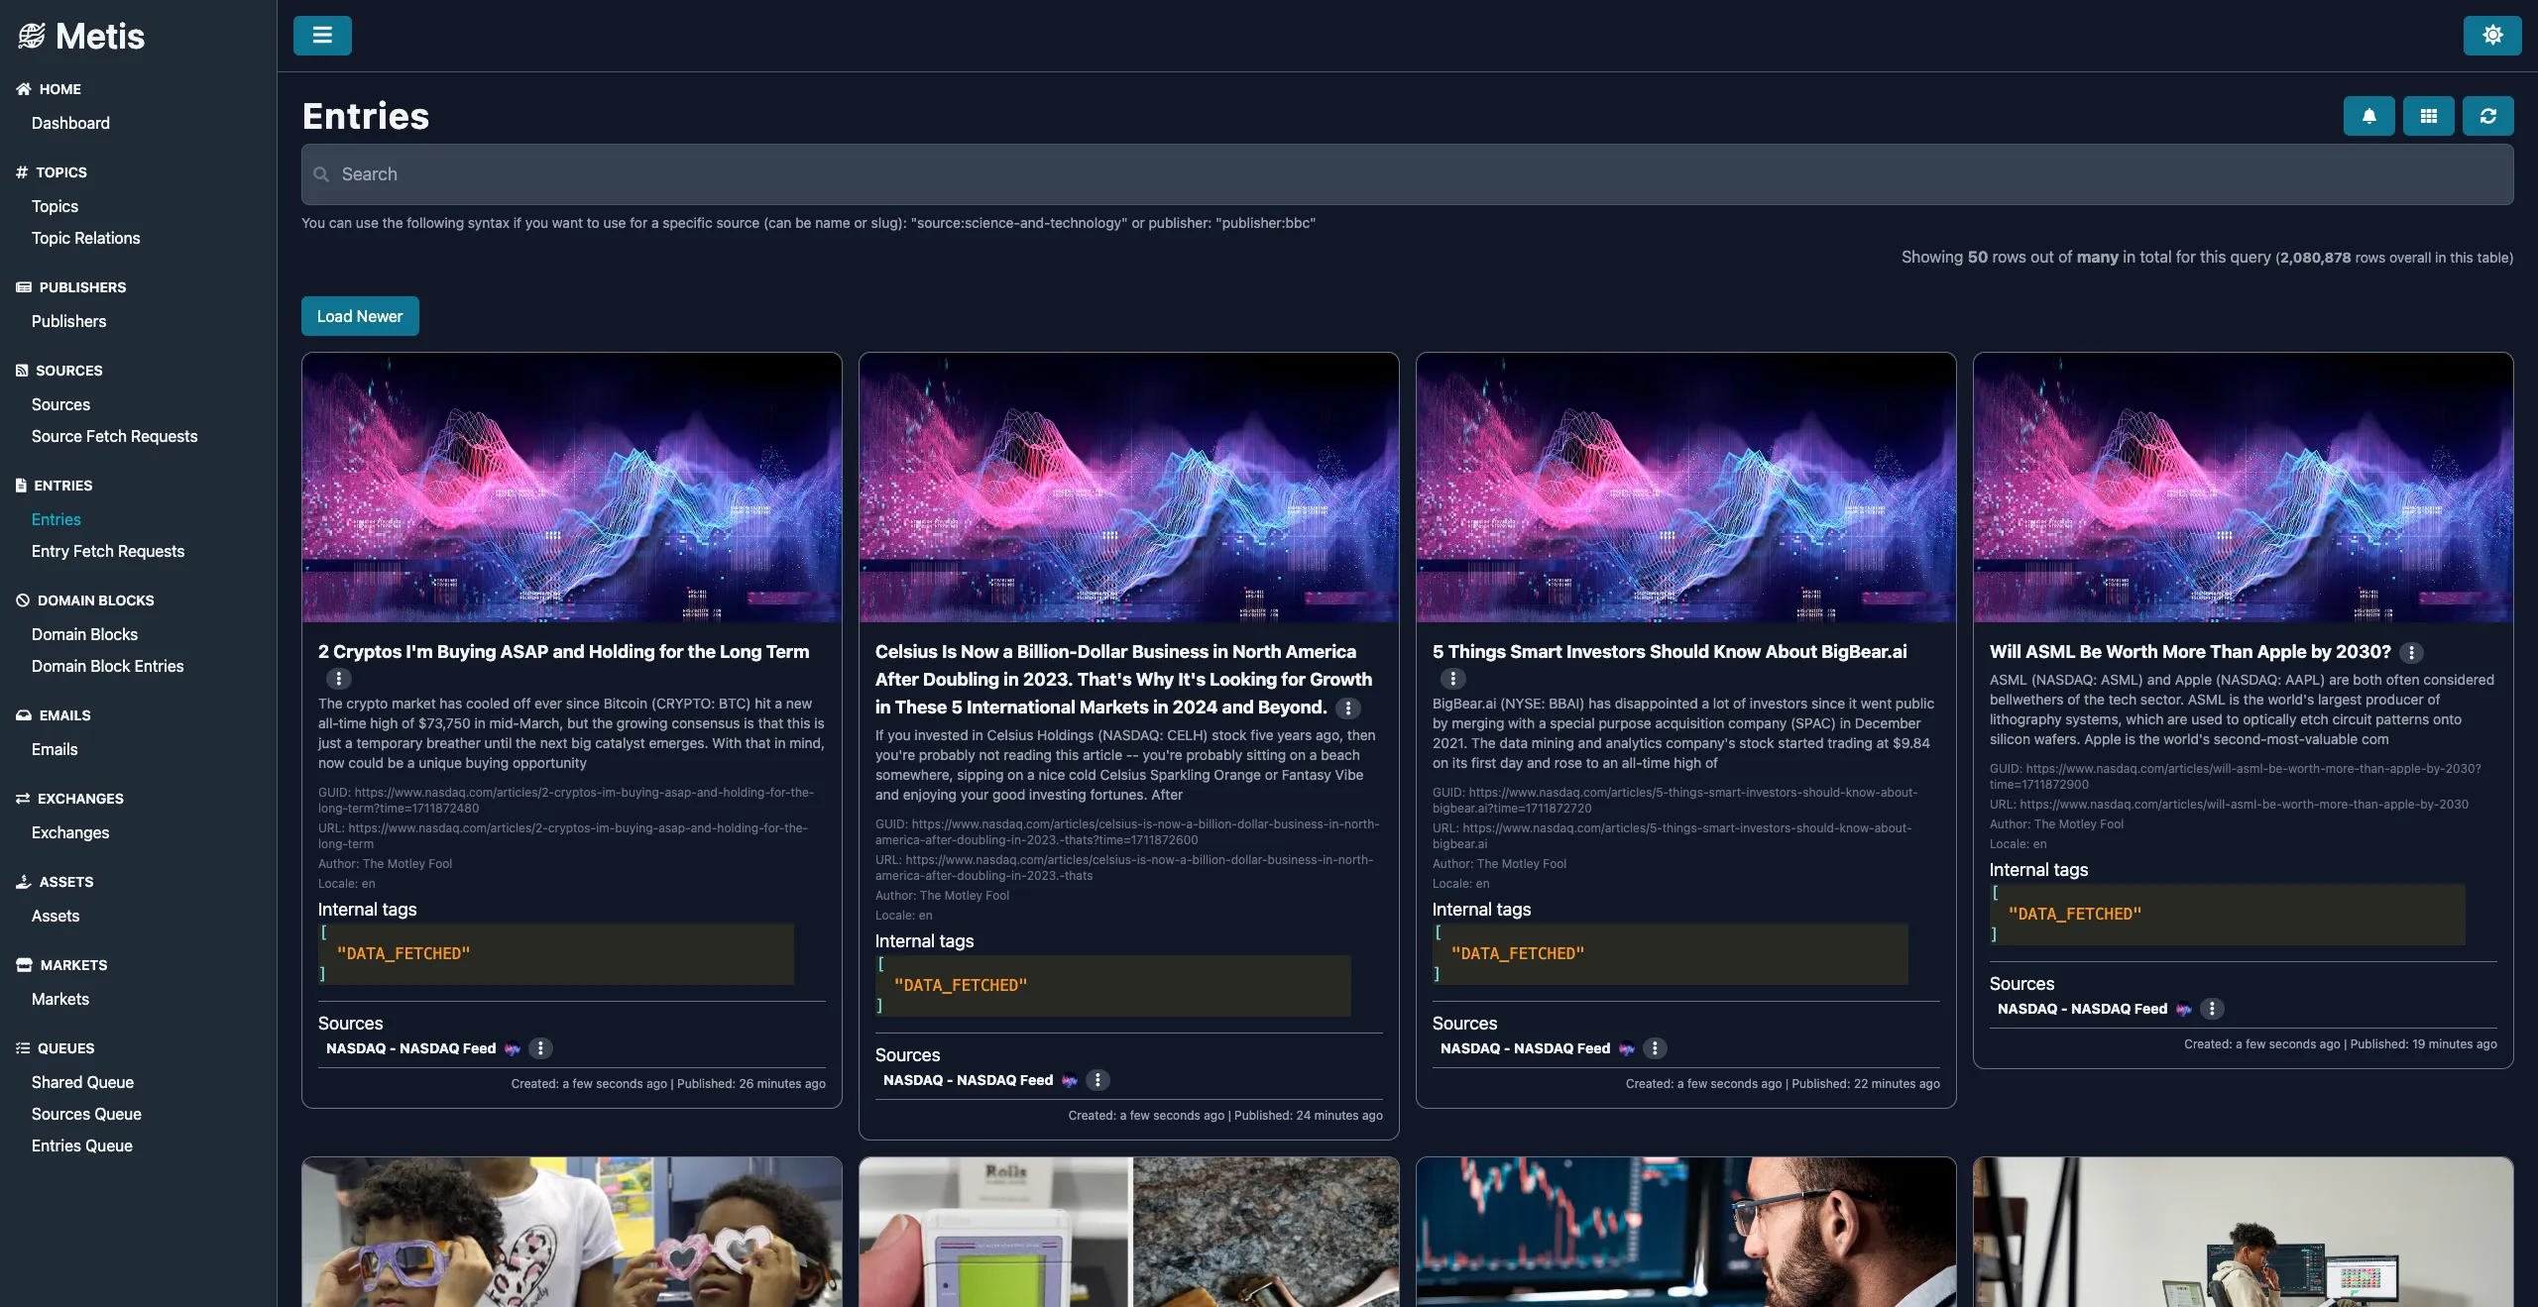Click the Load Newer button
The width and height of the screenshot is (2538, 1307).
360,316
